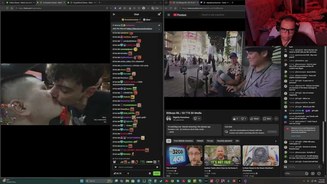This screenshot has height=184, width=327.
Task: Mute the BurgerPlanet Stream tab
Action: 71,3
